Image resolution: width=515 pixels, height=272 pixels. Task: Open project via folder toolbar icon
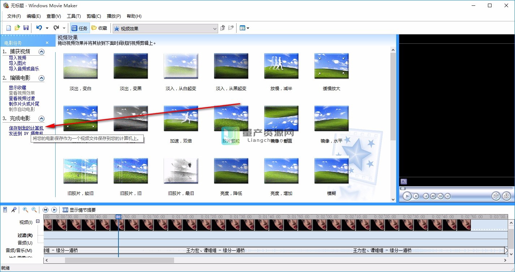17,28
